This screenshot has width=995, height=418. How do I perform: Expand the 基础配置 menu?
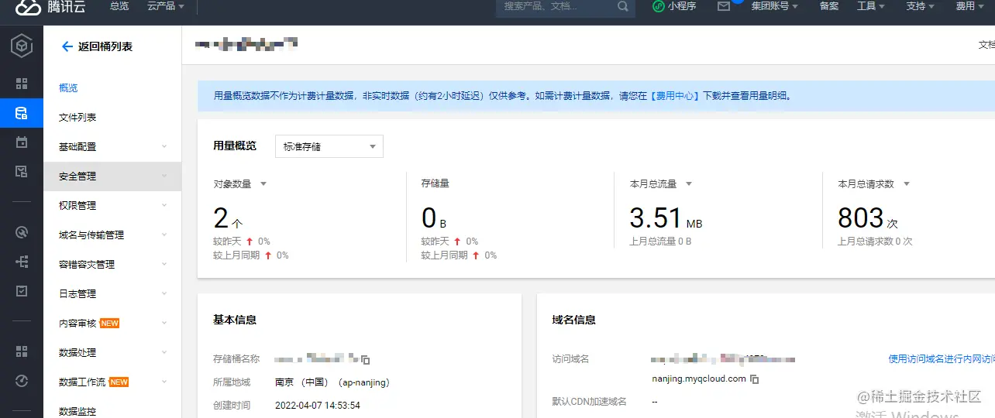pos(112,146)
